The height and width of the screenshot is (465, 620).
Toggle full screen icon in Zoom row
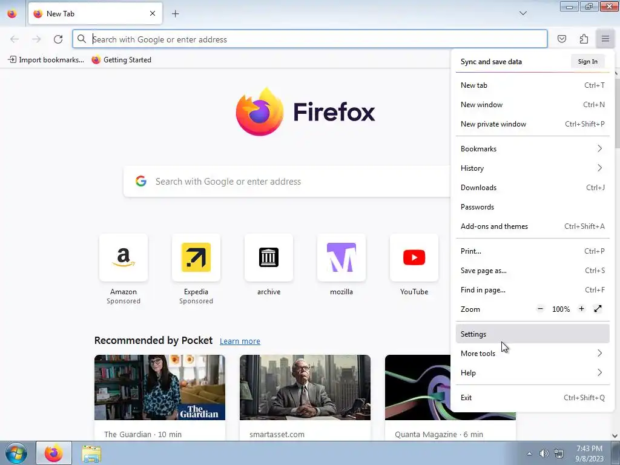[598, 309]
